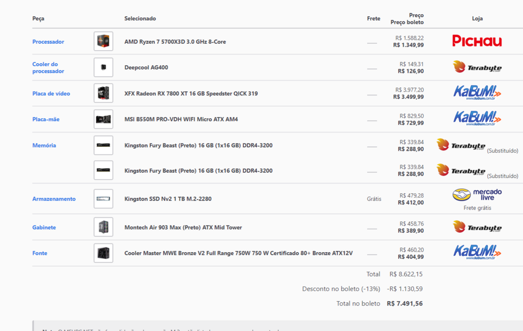Click the Peça column header

tap(38, 19)
